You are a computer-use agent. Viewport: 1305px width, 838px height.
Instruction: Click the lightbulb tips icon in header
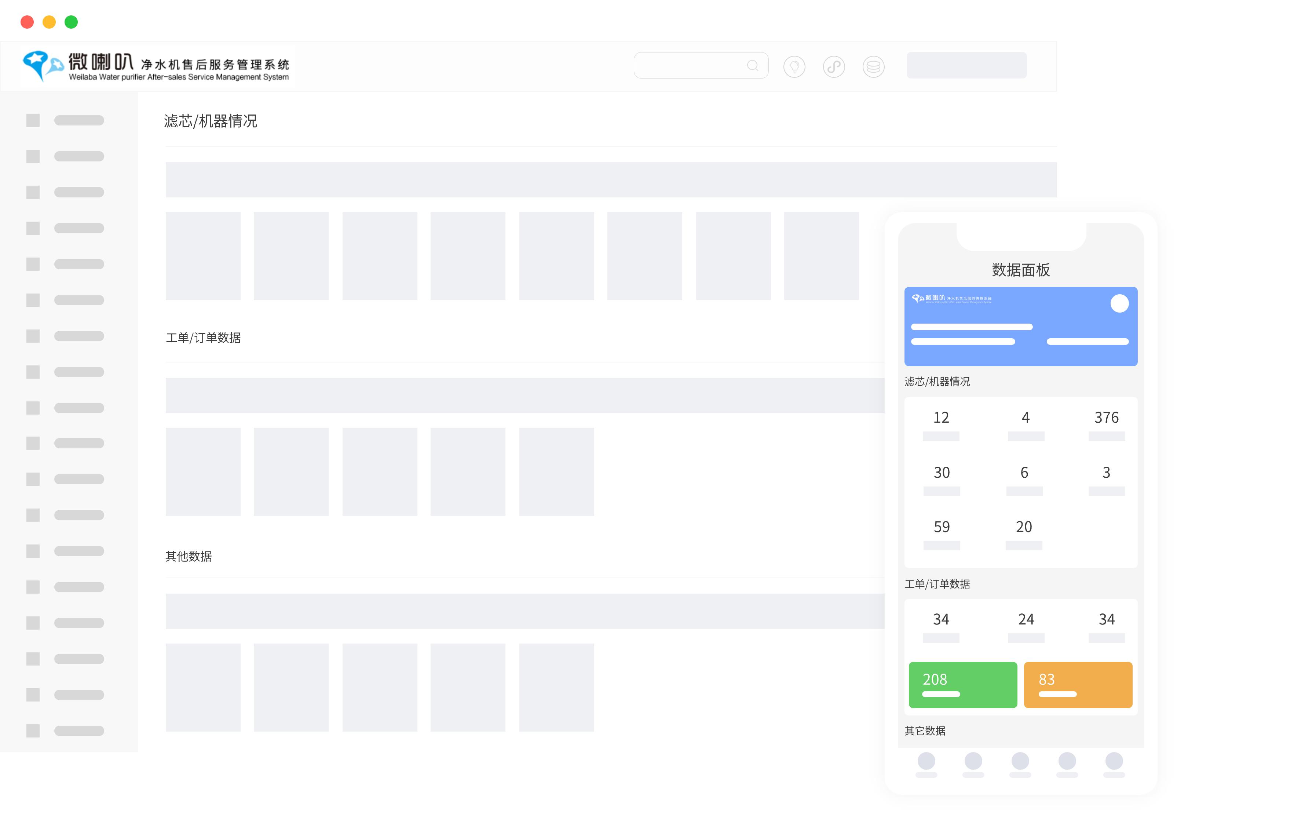[x=794, y=66]
